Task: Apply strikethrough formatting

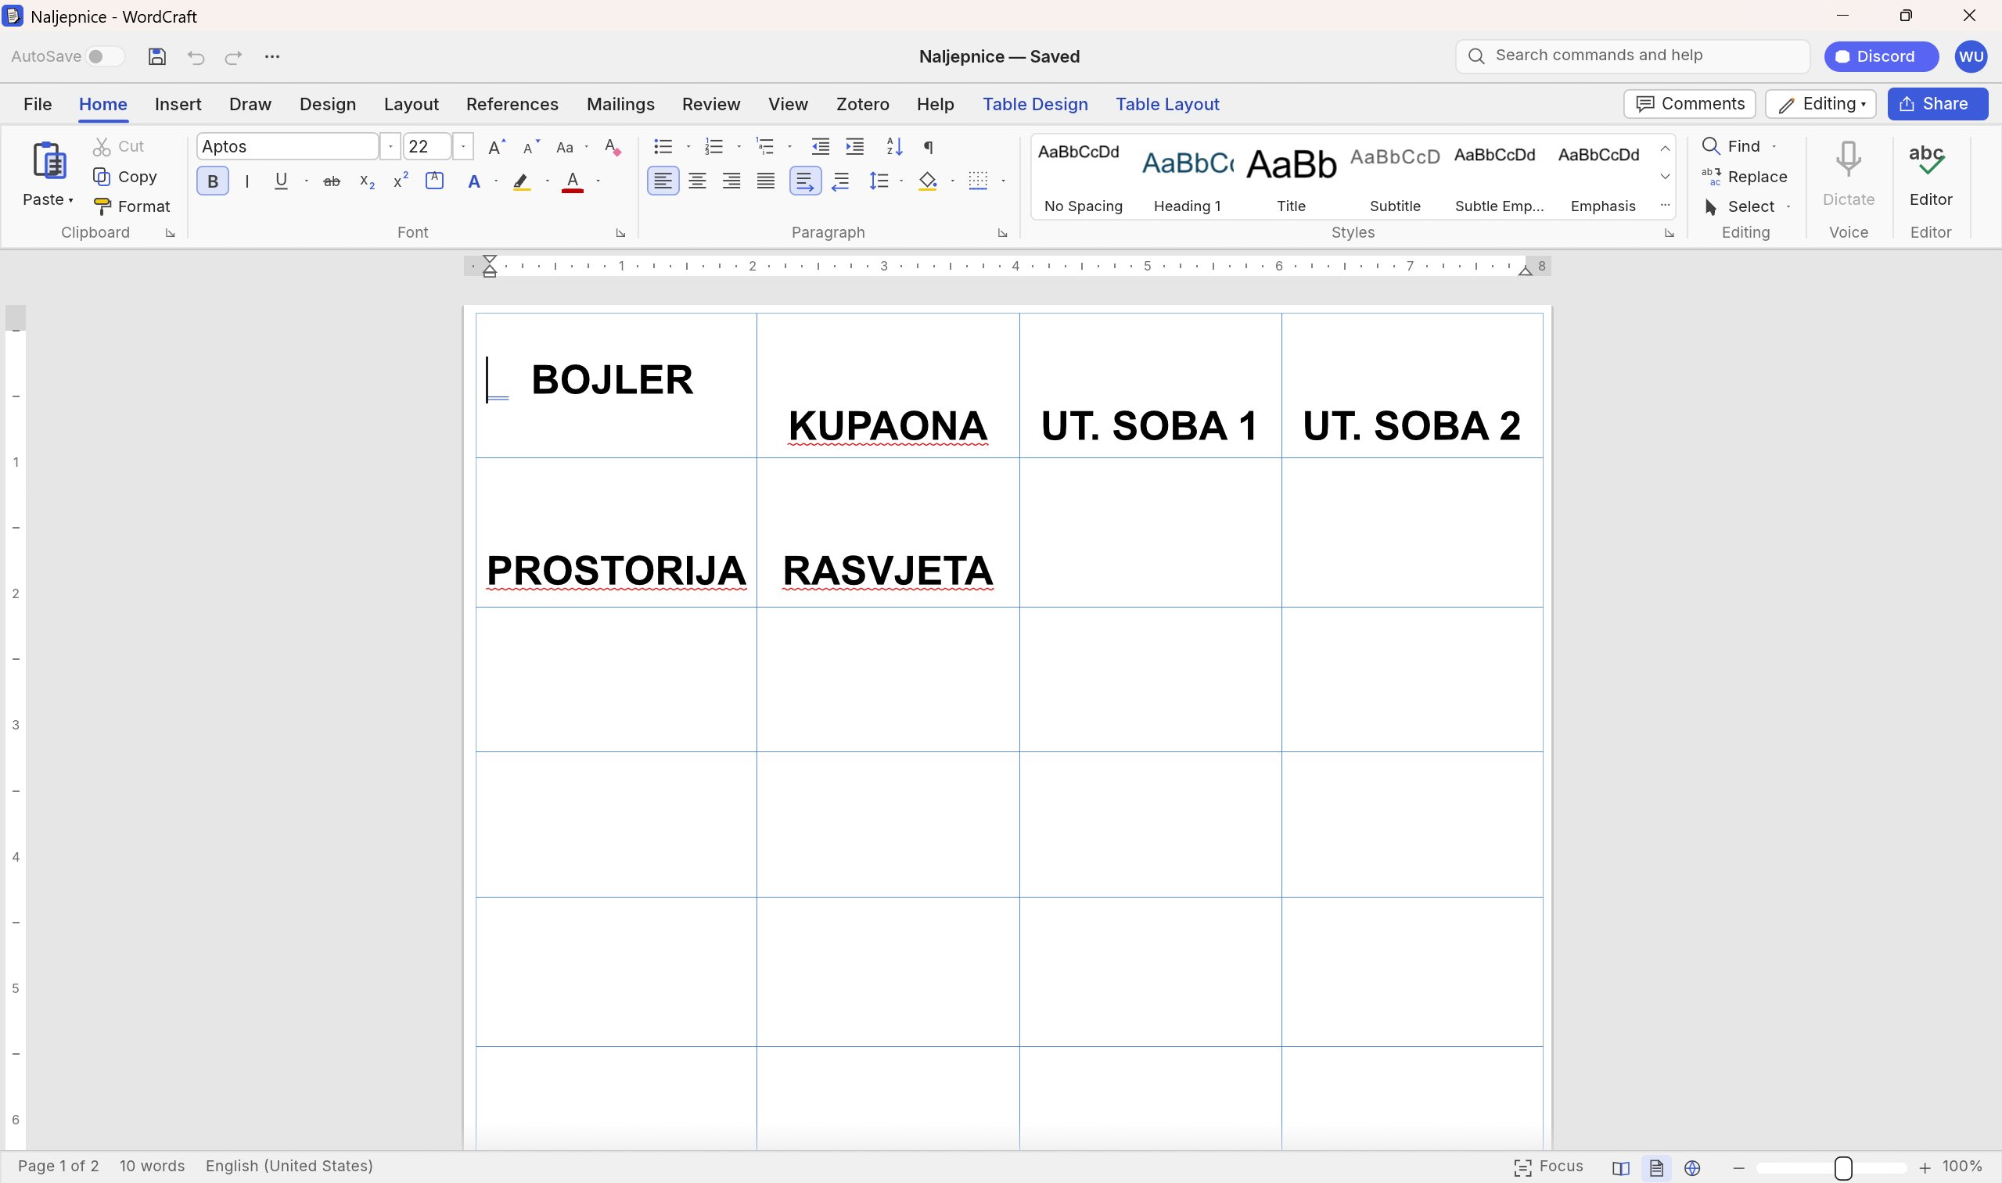Action: tap(332, 181)
